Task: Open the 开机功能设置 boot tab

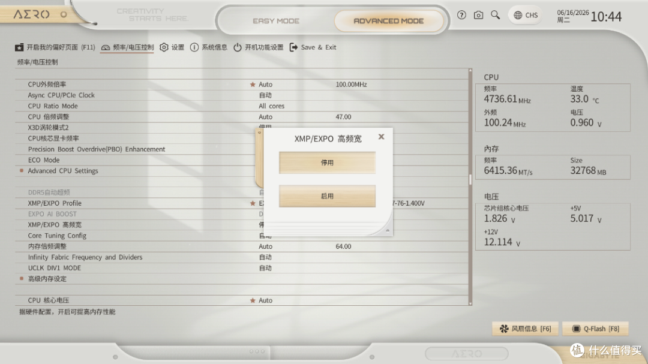Action: click(258, 47)
